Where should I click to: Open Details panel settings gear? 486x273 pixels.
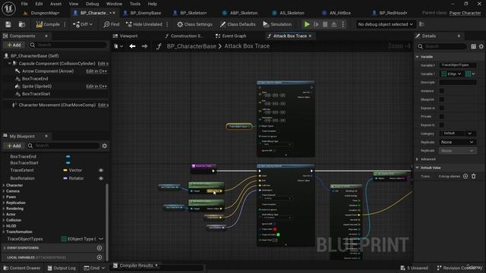click(x=481, y=46)
